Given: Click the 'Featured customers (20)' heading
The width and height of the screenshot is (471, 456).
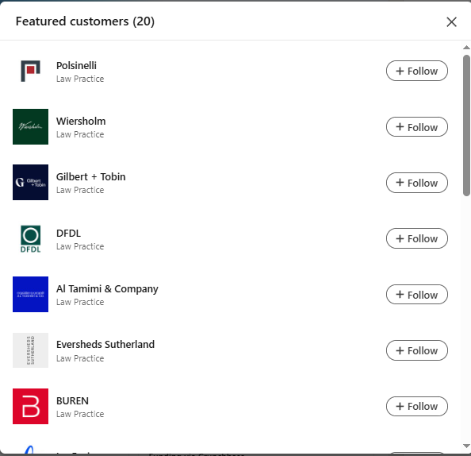Looking at the screenshot, I should (x=85, y=21).
